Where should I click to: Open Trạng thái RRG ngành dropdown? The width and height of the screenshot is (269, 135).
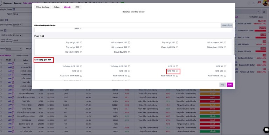22,40
